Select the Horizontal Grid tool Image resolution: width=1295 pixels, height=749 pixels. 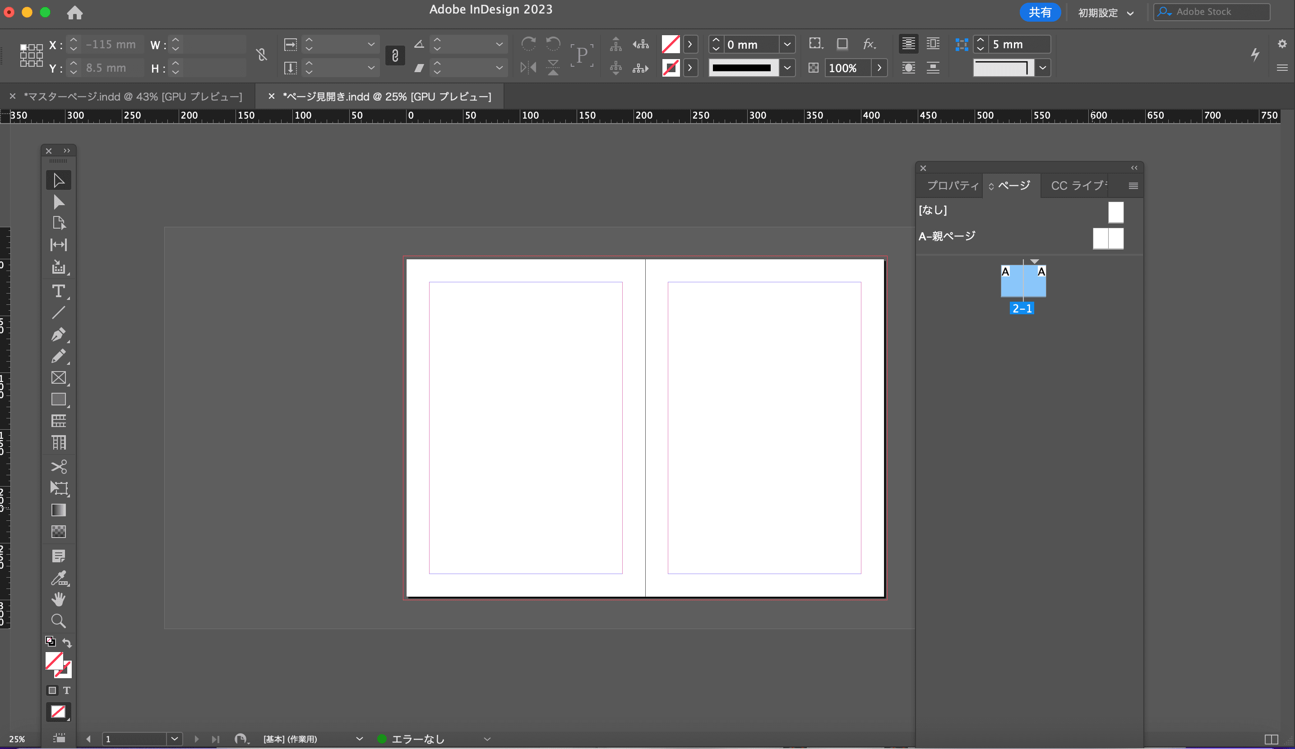coord(59,421)
